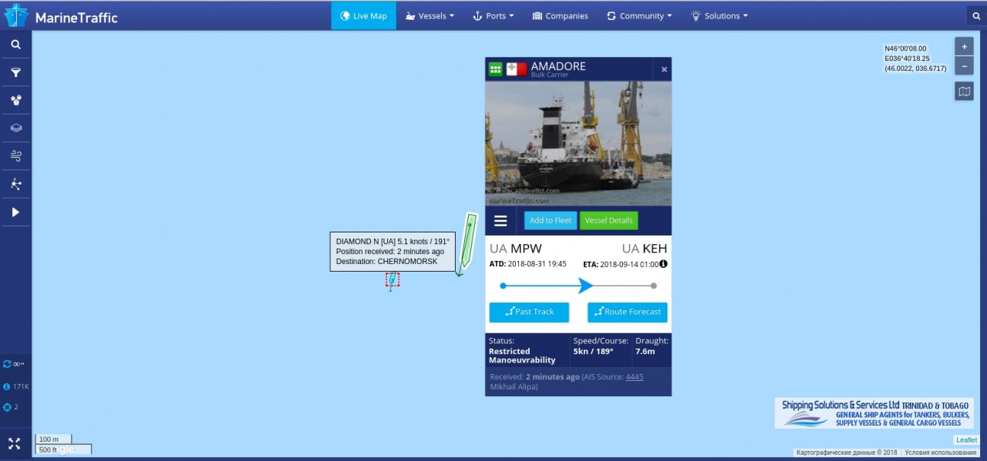Click the Add to Fleet button

551,220
